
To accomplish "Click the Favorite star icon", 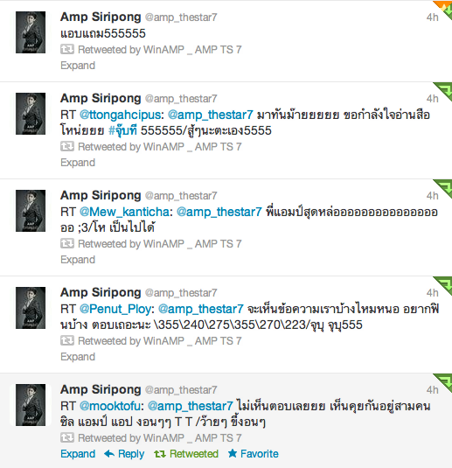I will click(x=232, y=453).
